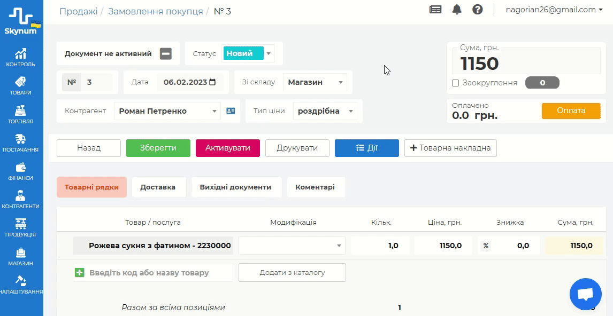Click the notifications bell icon
This screenshot has width=613, height=316.
tap(457, 10)
